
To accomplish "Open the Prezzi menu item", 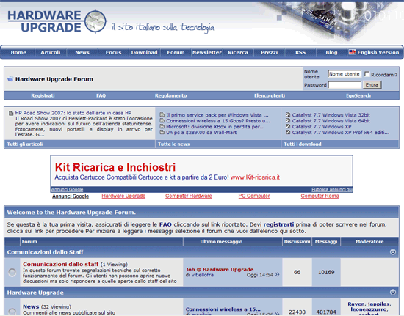I will [270, 52].
